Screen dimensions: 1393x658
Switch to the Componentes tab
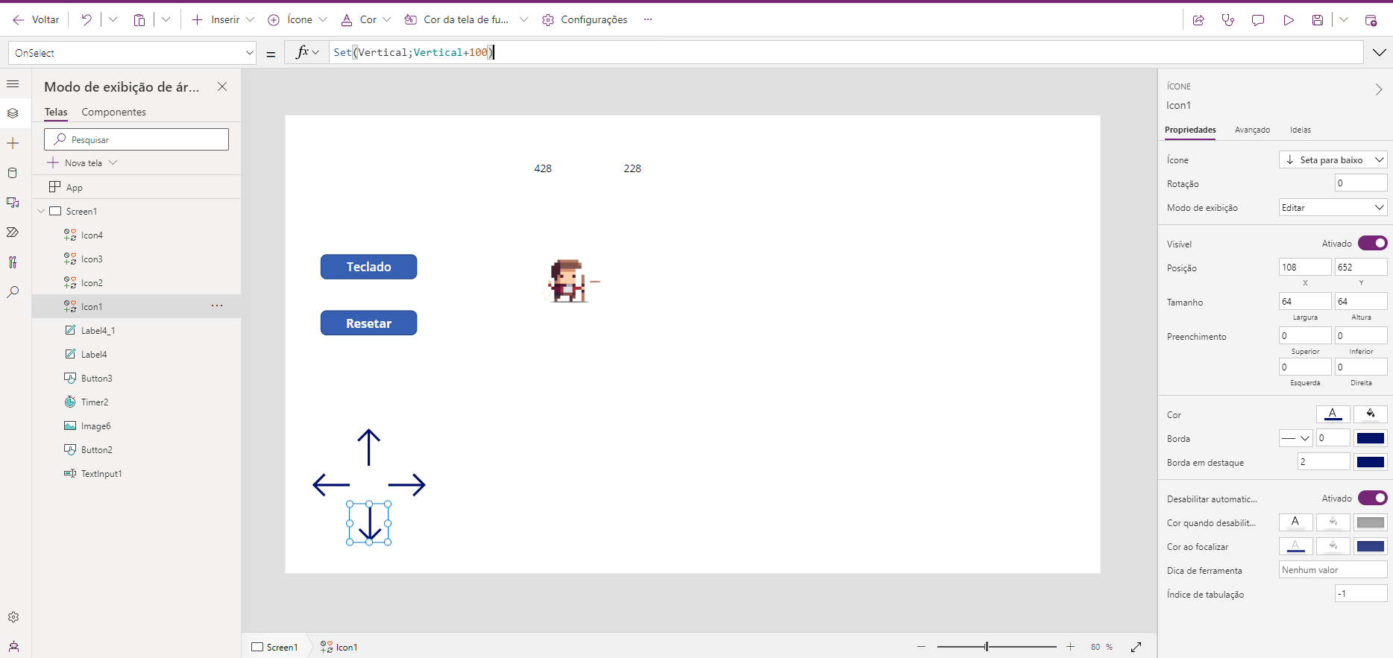click(x=113, y=112)
